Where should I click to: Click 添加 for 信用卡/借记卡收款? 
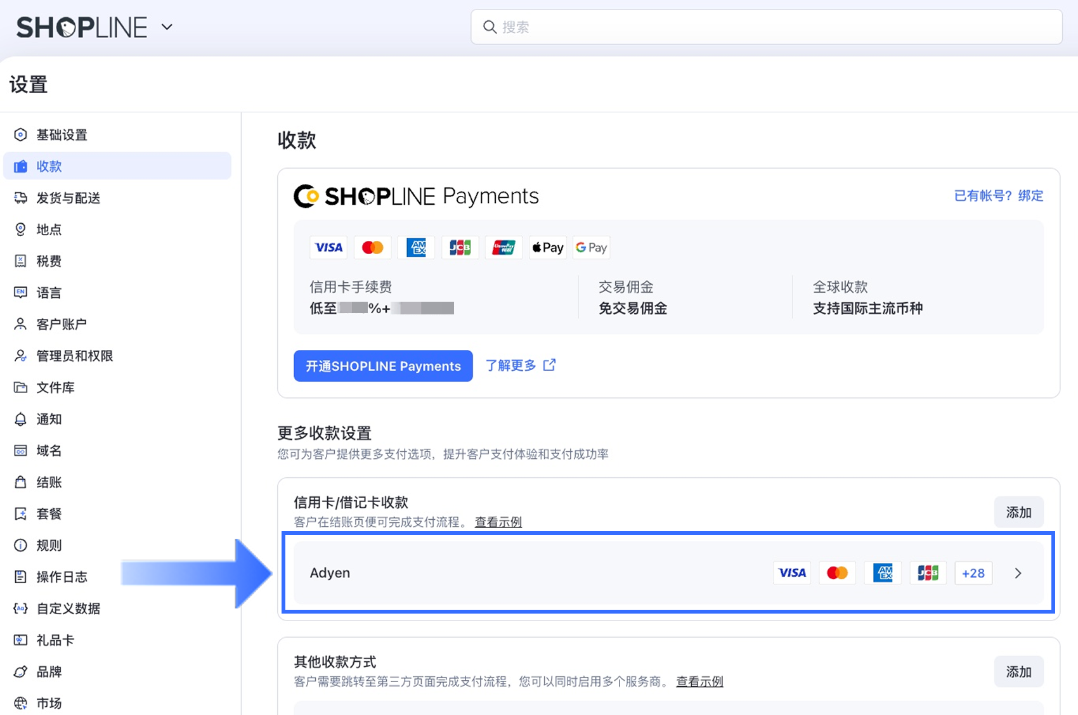coord(1018,512)
